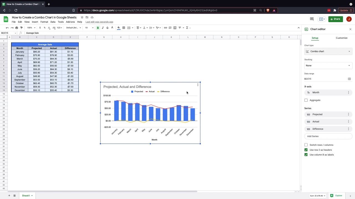Viewport: 355px width, 199px height.
Task: Format as percent icon
Action: (44, 28)
